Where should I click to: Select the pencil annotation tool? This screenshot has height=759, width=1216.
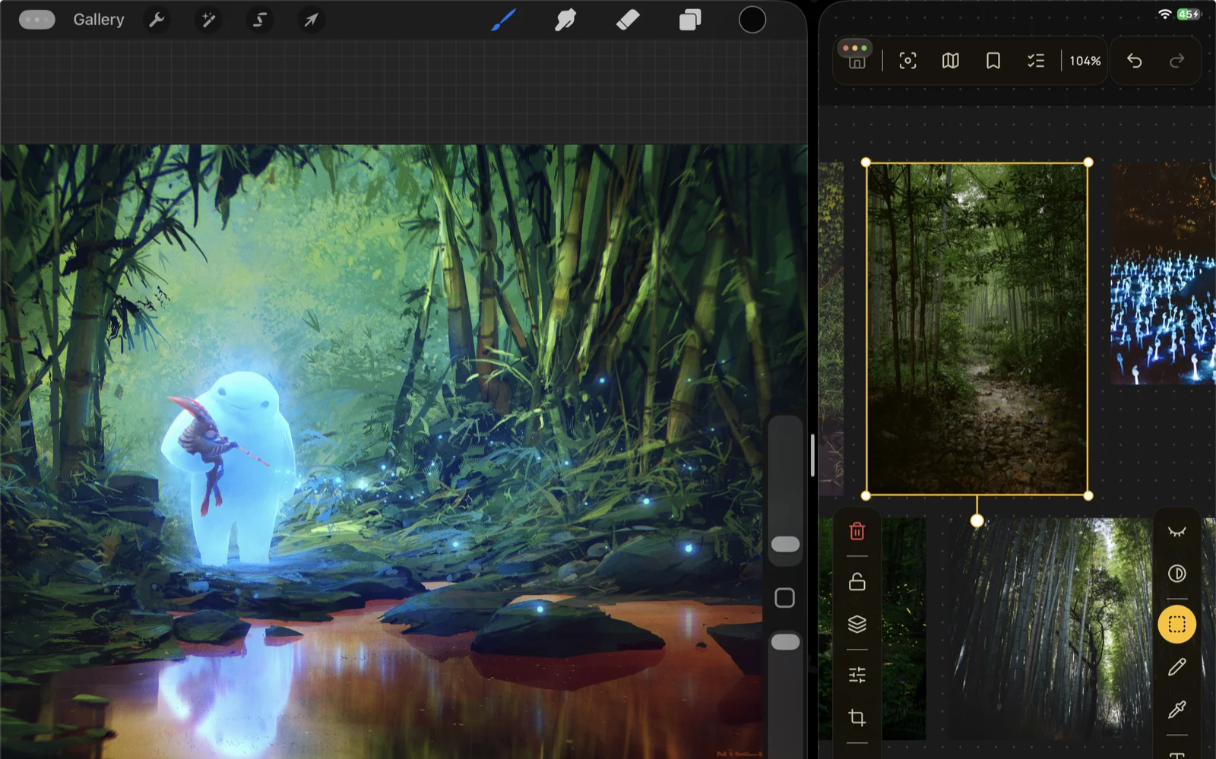coord(1176,667)
